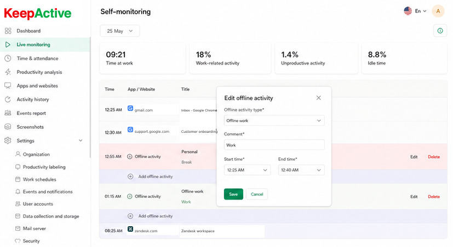453x247 pixels.
Task: Click User accounts people icon
Action: [x=18, y=204]
